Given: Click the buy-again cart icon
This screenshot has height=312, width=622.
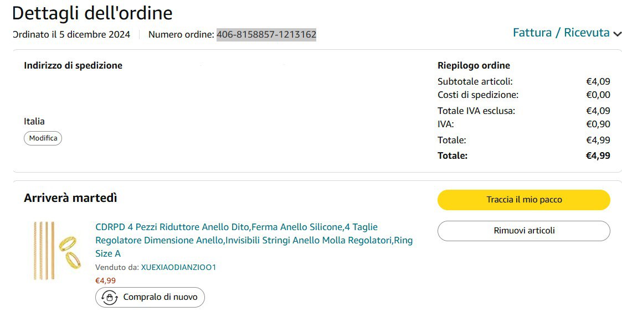Looking at the screenshot, I should [x=109, y=297].
